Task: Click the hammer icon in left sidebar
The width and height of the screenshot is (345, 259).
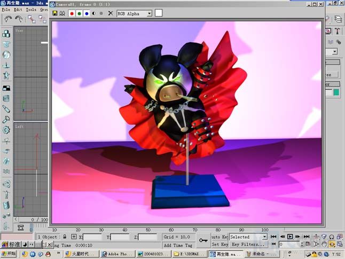Action: coord(6,120)
